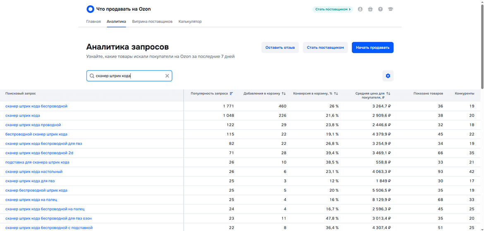Sort by Конверсия в корзину arrows
Screen dimensions: 484x231
(336, 93)
